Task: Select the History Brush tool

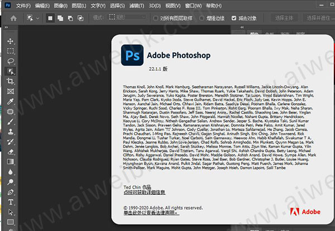Action: click(x=10, y=142)
